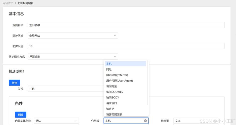Click the 条件 heading
The width and height of the screenshot is (236, 125).
19,103
